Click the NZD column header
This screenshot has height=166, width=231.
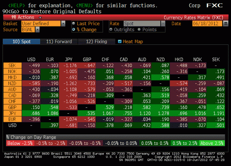click(160, 60)
